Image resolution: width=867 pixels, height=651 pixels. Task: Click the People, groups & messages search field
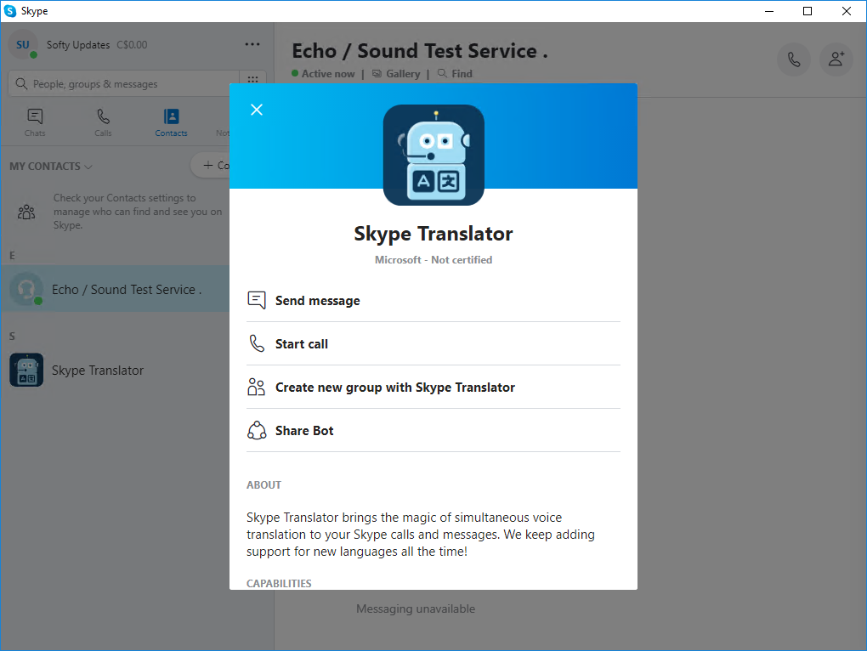pos(123,83)
